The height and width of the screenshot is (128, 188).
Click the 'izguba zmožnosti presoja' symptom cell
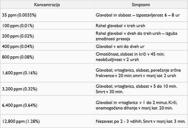point(141,36)
